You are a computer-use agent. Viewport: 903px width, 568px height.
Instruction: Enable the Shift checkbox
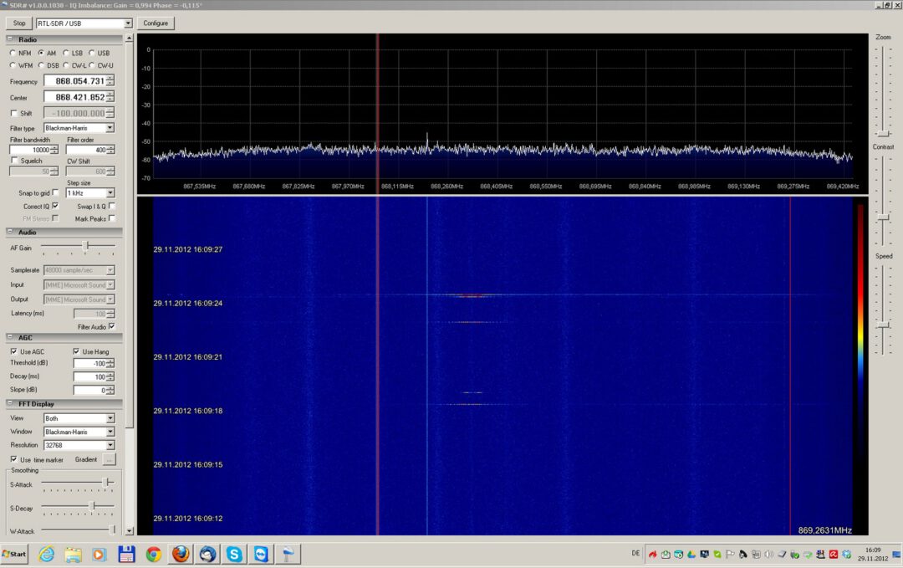[14, 113]
